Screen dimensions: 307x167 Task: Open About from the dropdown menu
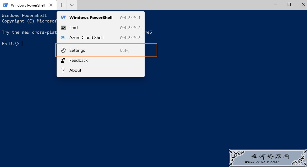coord(101,70)
